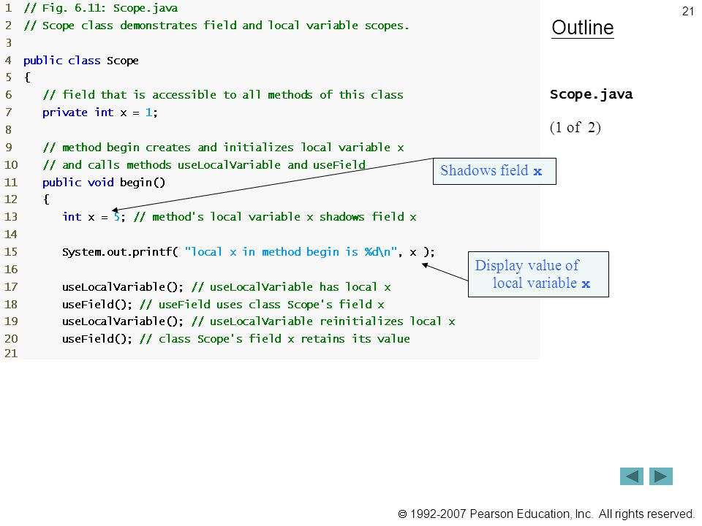Click the useLocalVariable() call on line 17

coord(123,286)
